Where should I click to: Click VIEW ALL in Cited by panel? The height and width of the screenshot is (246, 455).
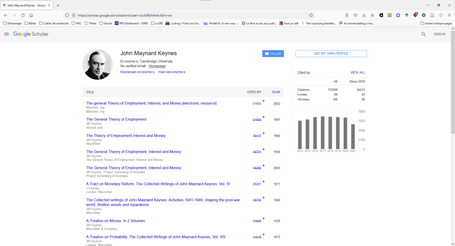(x=357, y=72)
